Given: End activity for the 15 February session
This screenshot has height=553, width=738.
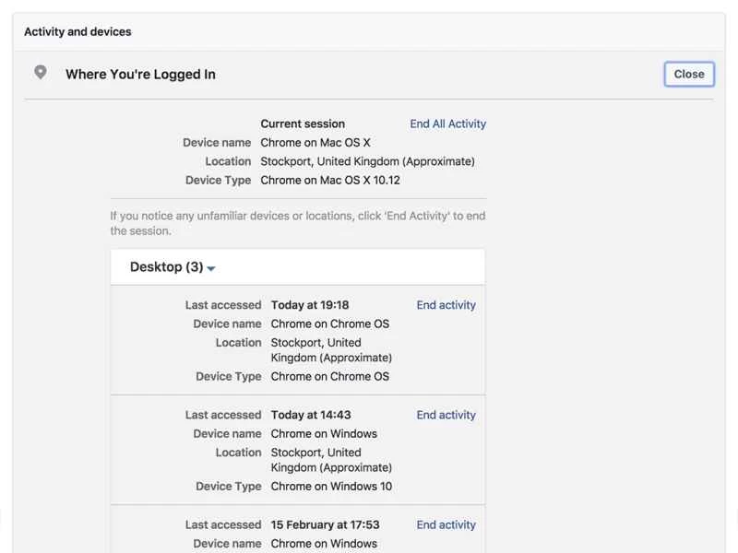Looking at the screenshot, I should tap(446, 524).
